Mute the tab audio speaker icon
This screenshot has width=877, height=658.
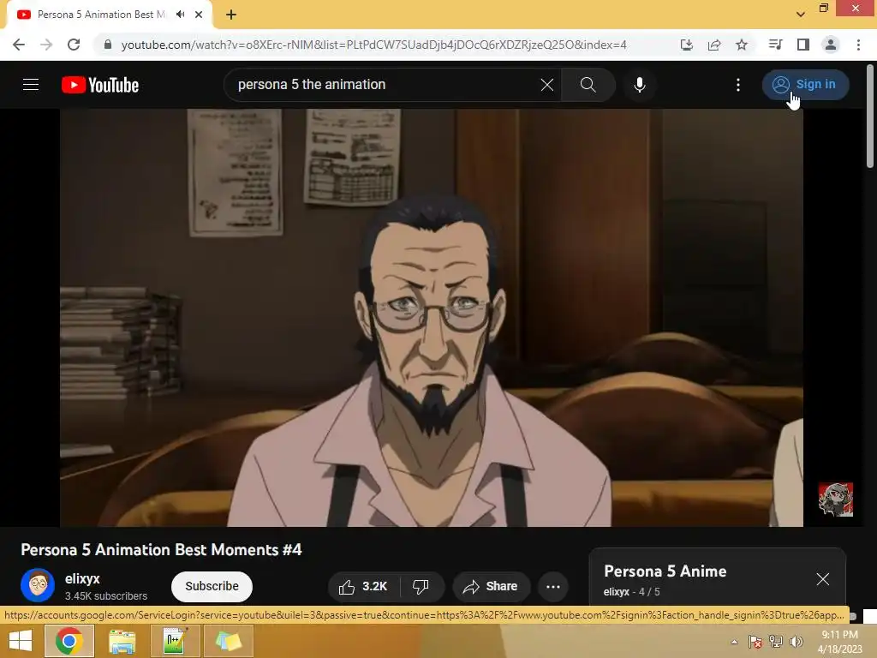(180, 15)
